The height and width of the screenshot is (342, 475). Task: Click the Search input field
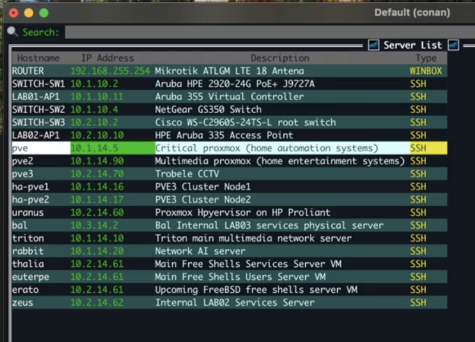[x=270, y=32]
